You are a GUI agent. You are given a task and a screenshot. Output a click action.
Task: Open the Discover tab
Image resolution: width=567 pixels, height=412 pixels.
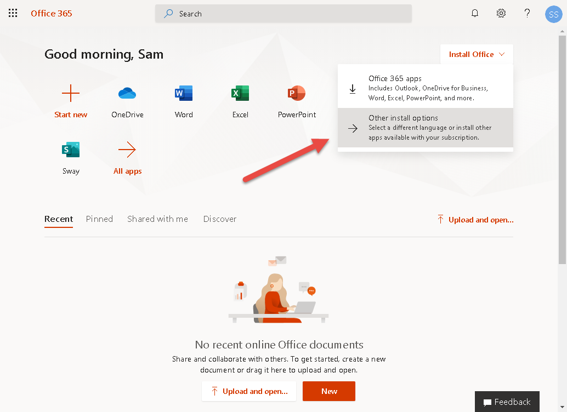tap(220, 219)
